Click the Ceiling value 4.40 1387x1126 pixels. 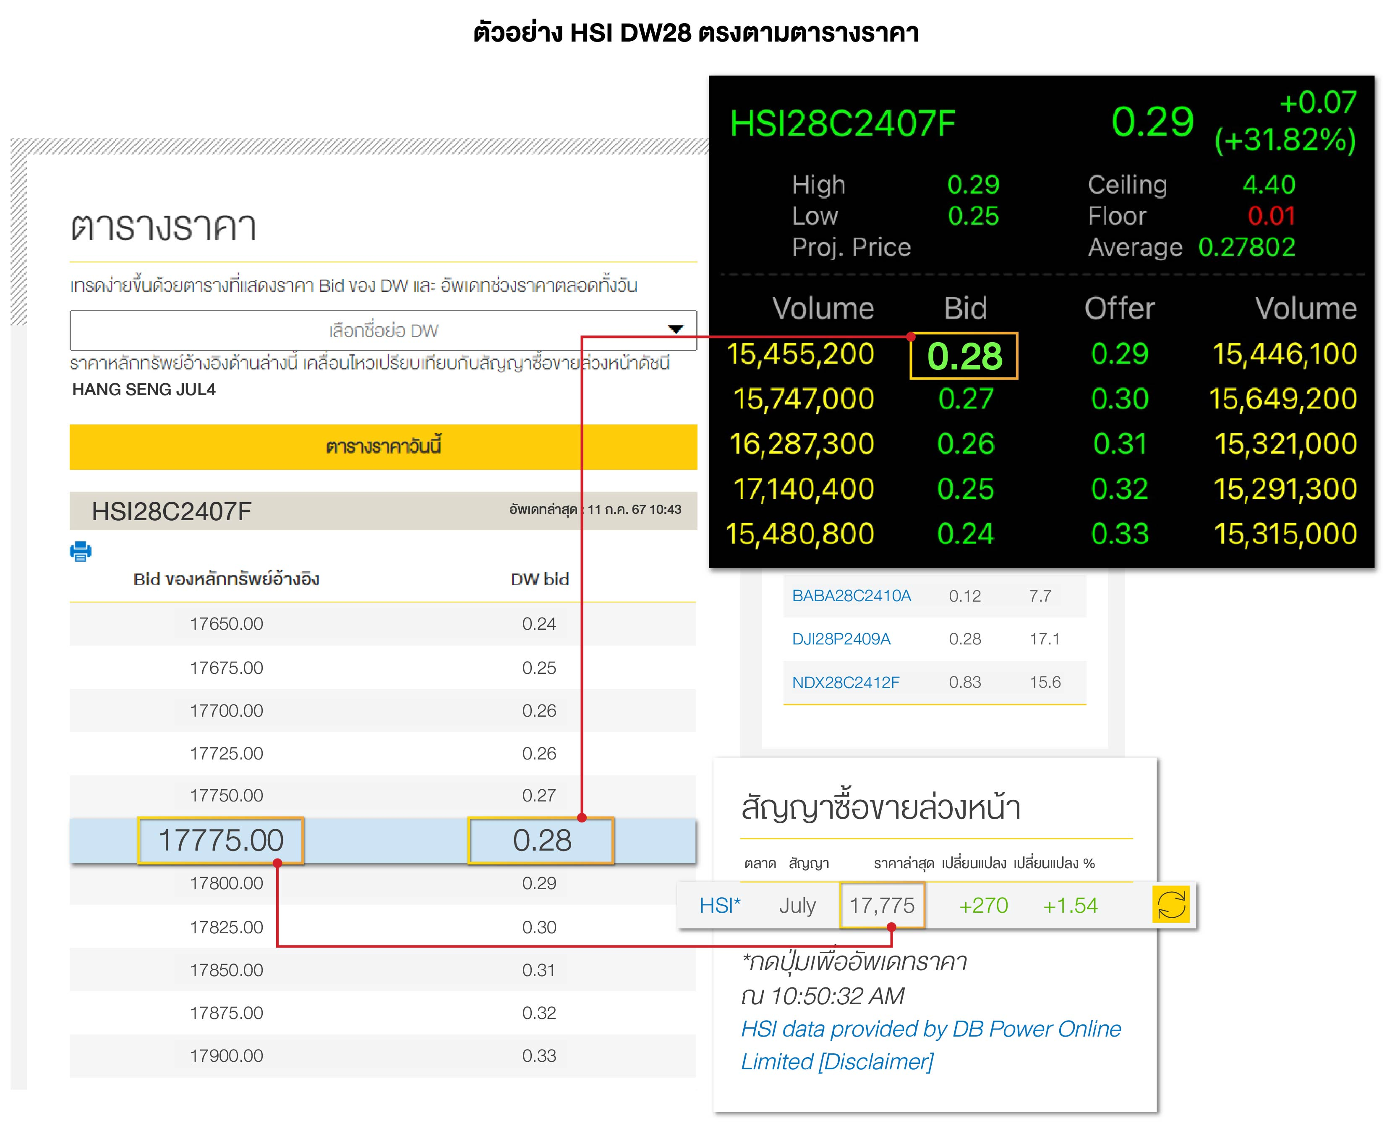click(1268, 185)
